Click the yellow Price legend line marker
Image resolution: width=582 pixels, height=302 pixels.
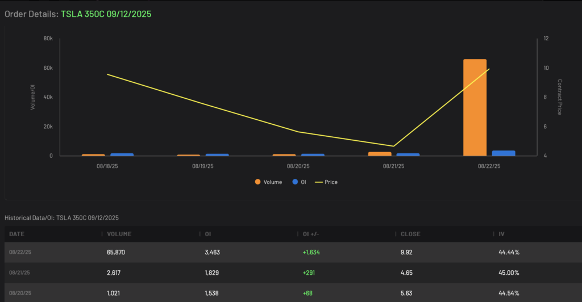[318, 182]
